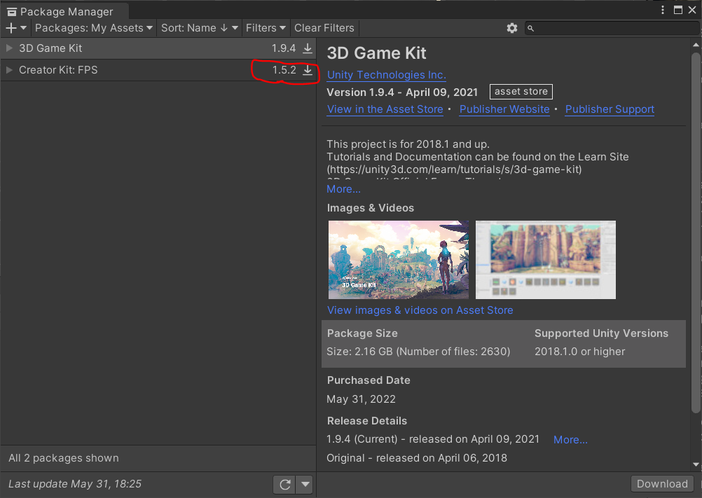This screenshot has width=702, height=498.
Task: Click the version 1.5.2 text in list
Action: tap(284, 70)
